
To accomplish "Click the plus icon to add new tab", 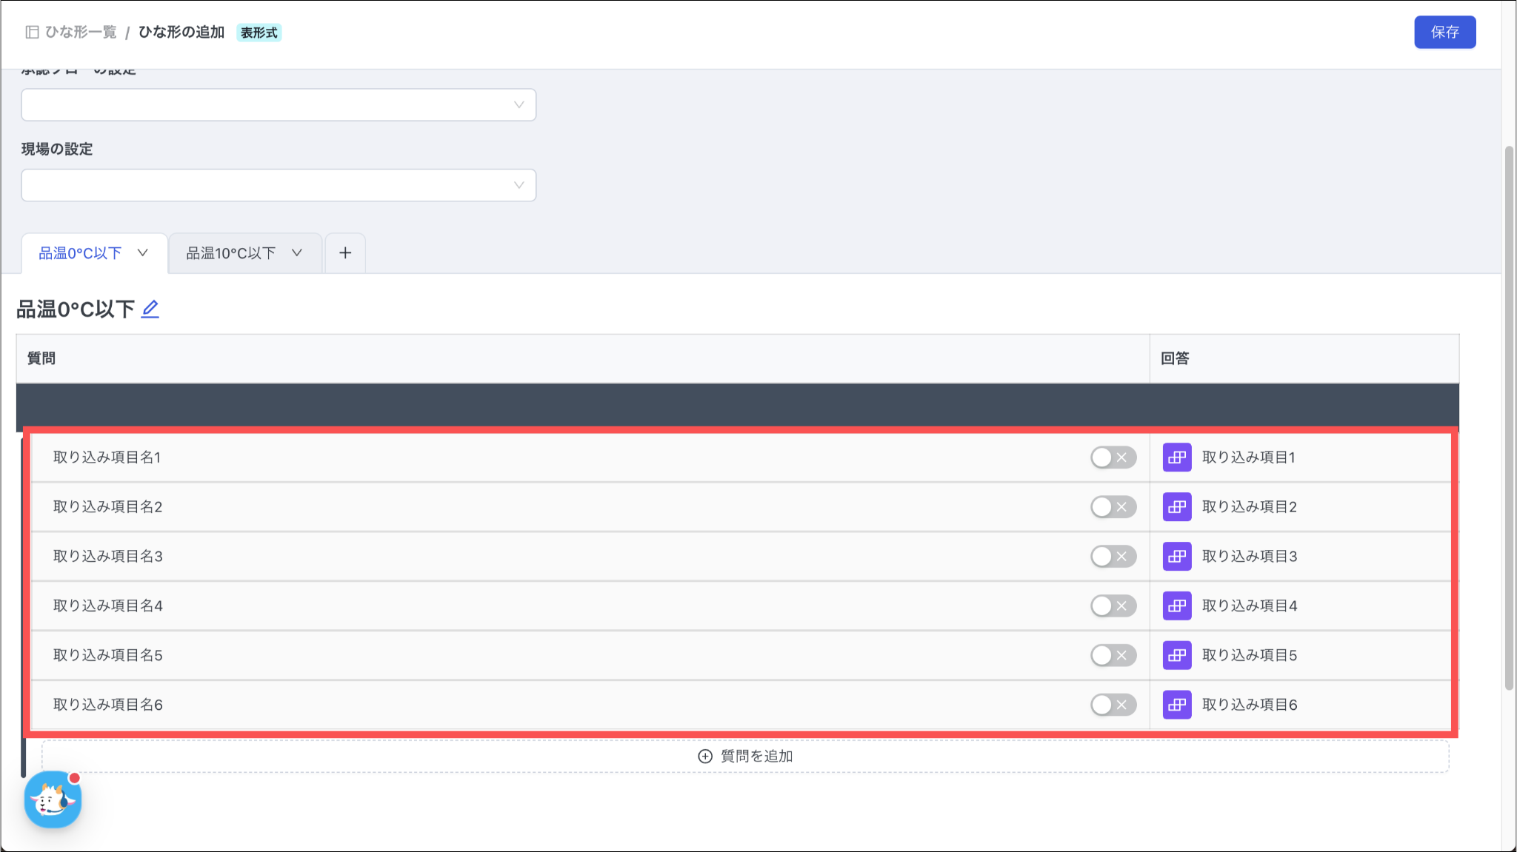I will (345, 253).
